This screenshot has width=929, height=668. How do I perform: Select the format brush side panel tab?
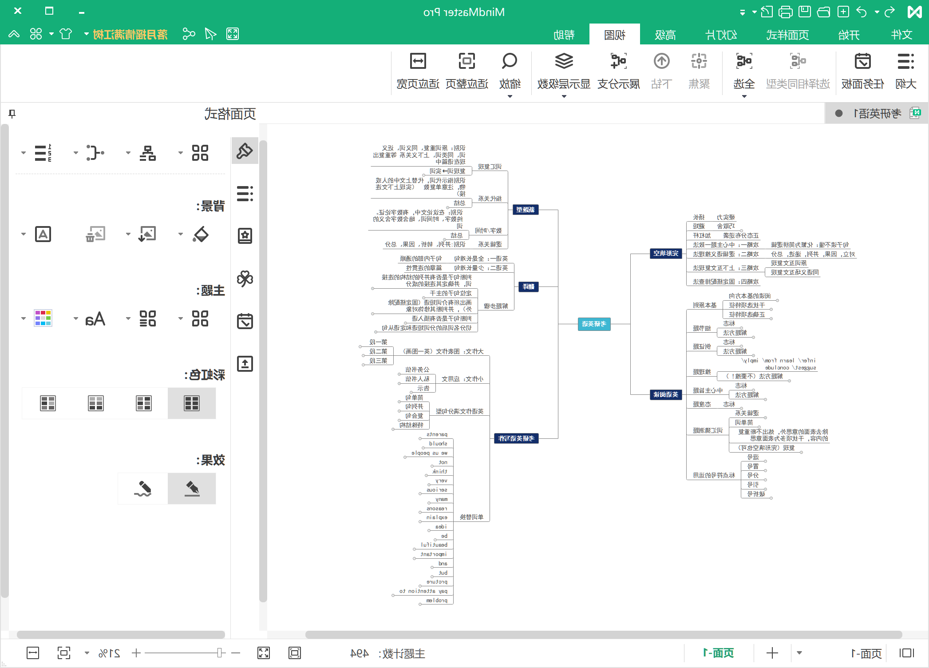coord(245,151)
